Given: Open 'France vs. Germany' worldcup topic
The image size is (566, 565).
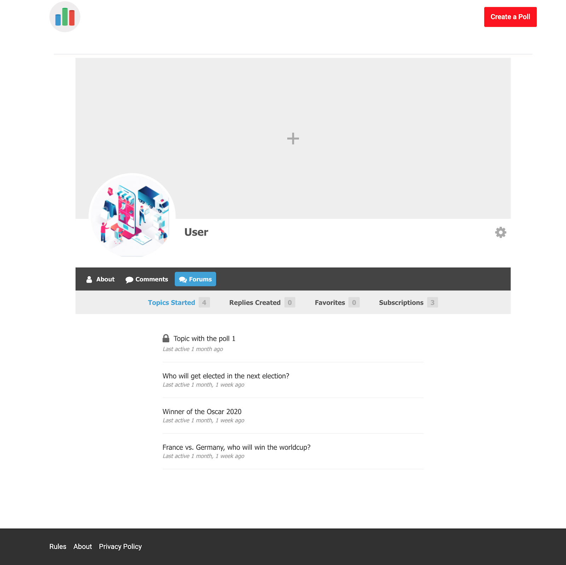Looking at the screenshot, I should click(236, 447).
